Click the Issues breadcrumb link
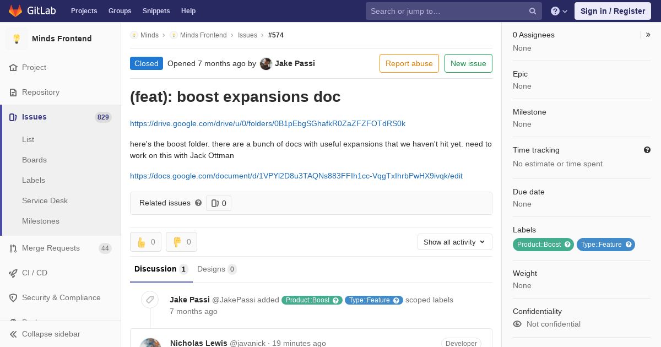The image size is (661, 347). coord(247,35)
